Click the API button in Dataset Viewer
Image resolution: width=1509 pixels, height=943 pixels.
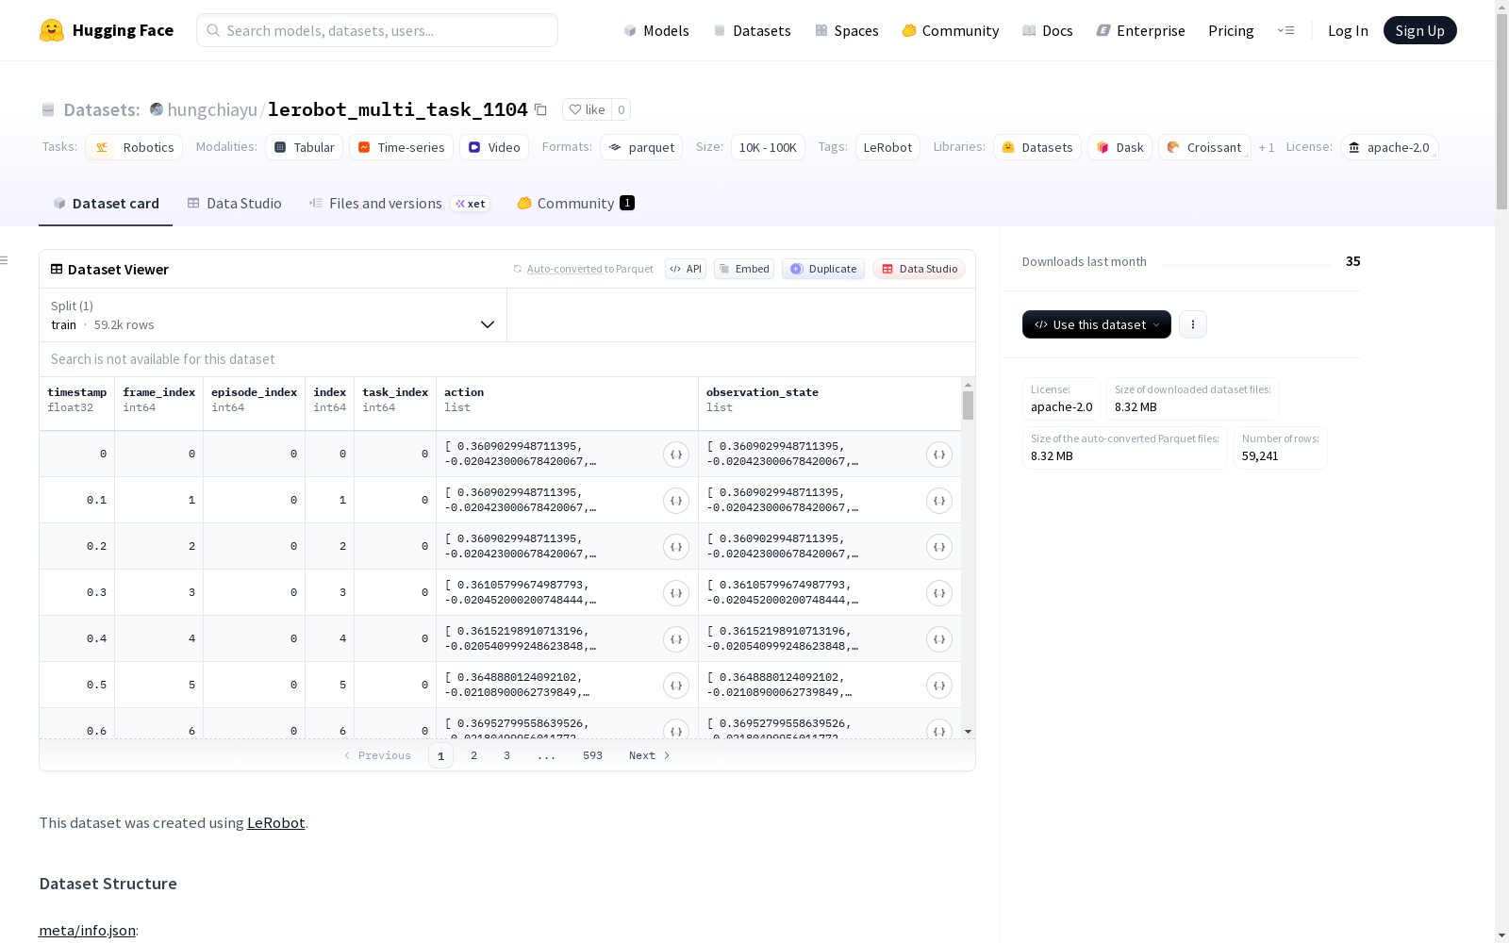tap(686, 269)
